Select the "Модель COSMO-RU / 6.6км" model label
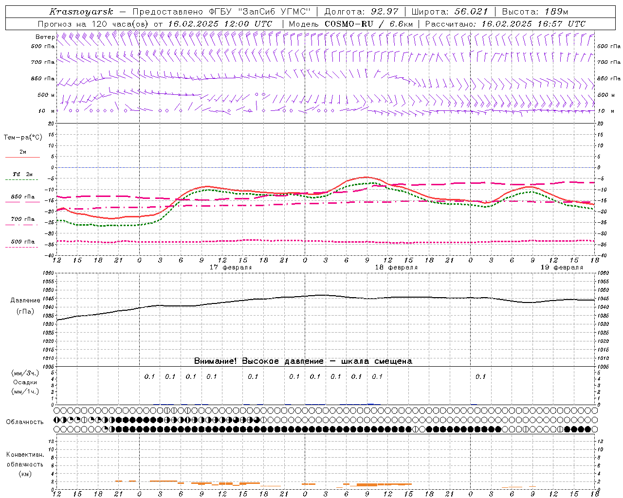 click(x=351, y=24)
